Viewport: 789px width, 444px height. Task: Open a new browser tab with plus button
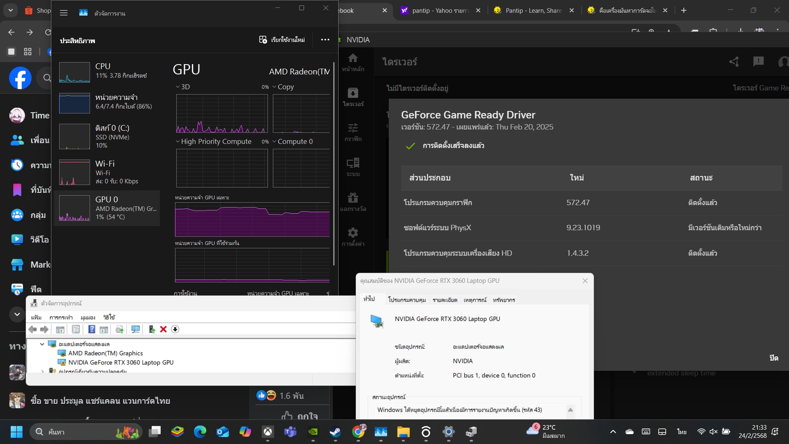pyautogui.click(x=684, y=10)
